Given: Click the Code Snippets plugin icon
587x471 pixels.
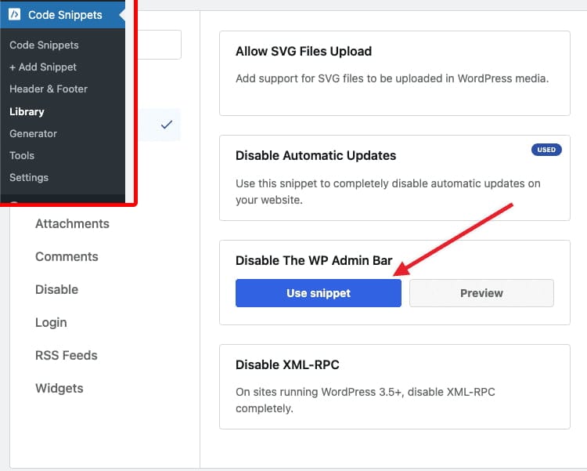Looking at the screenshot, I should (15, 15).
